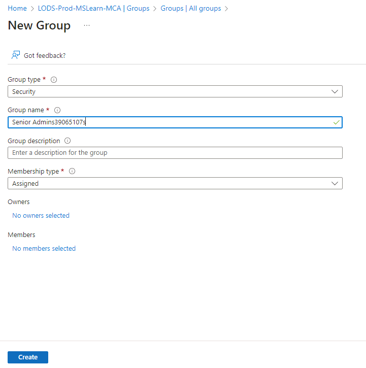The width and height of the screenshot is (366, 368).
Task: Click inside the Group name text field
Action: (203, 122)
